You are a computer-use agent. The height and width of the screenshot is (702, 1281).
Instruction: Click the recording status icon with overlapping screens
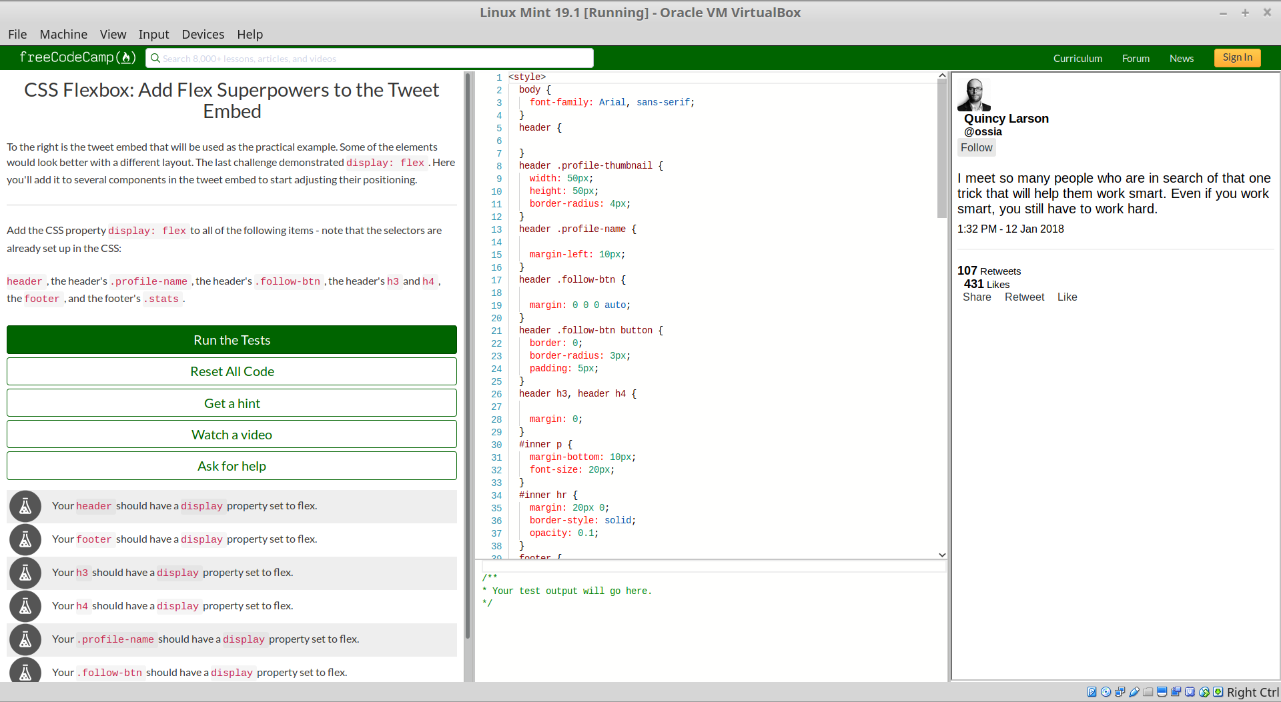tap(1176, 692)
